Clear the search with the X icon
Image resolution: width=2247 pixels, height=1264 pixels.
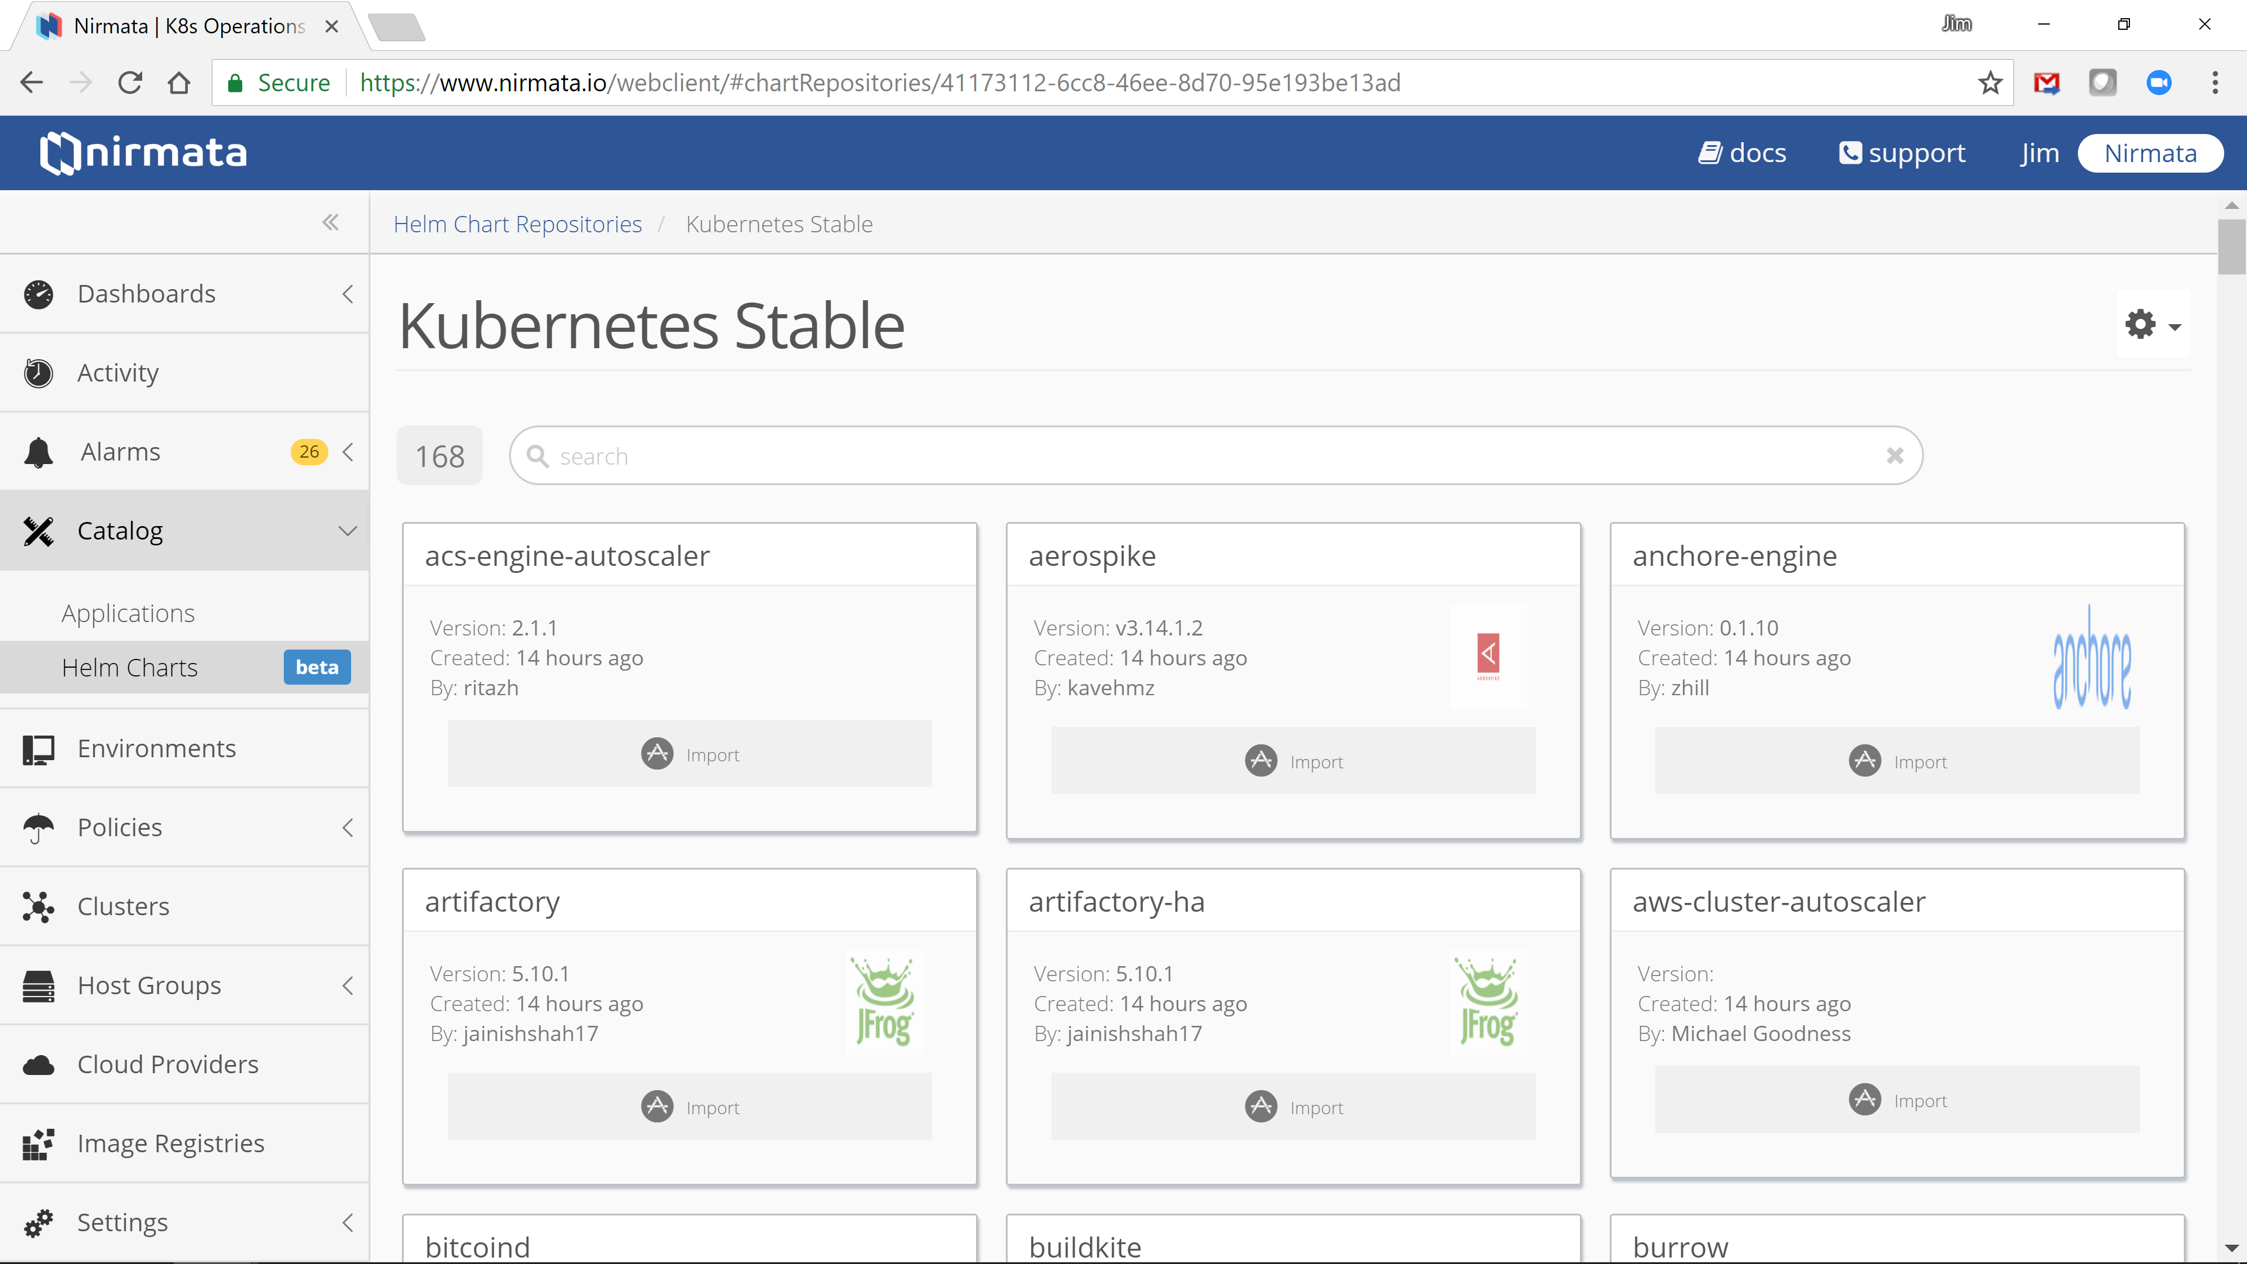(x=1895, y=455)
